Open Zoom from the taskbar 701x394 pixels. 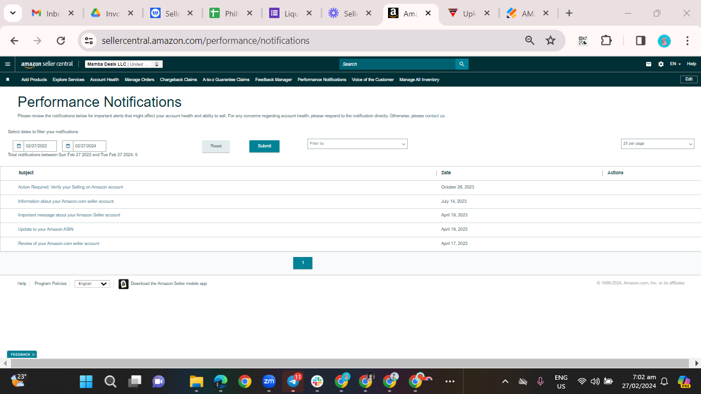point(269,381)
